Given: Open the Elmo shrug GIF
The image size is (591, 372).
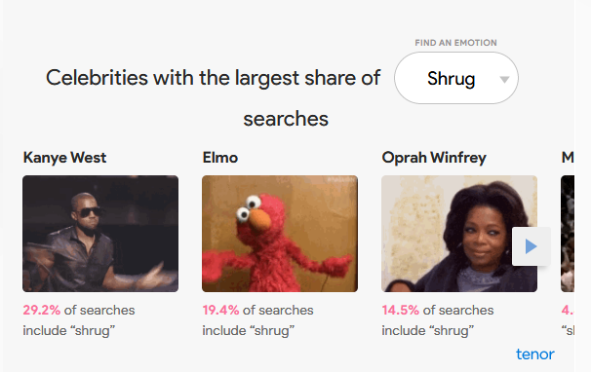Looking at the screenshot, I should click(x=280, y=234).
